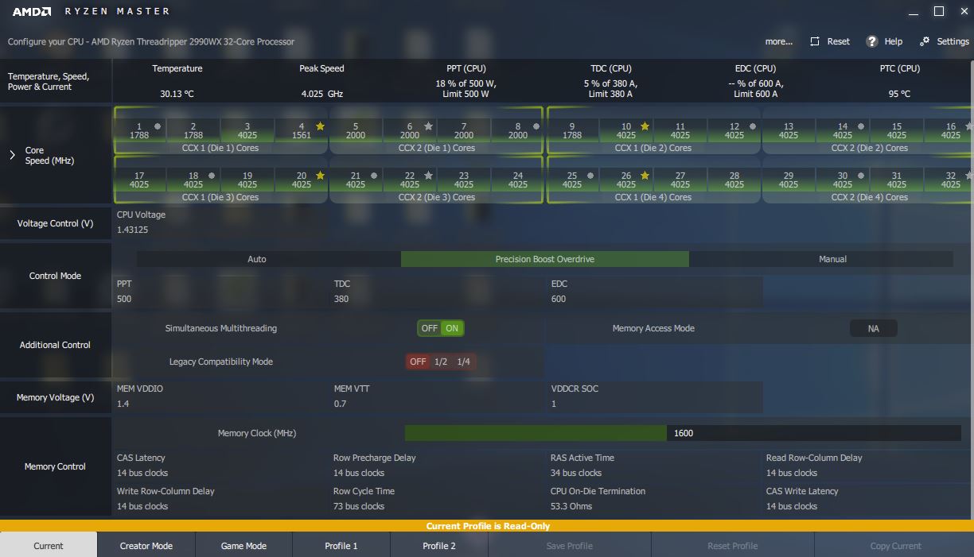Click the AMD logo in title bar
Image resolution: width=974 pixels, height=557 pixels.
tap(32, 11)
